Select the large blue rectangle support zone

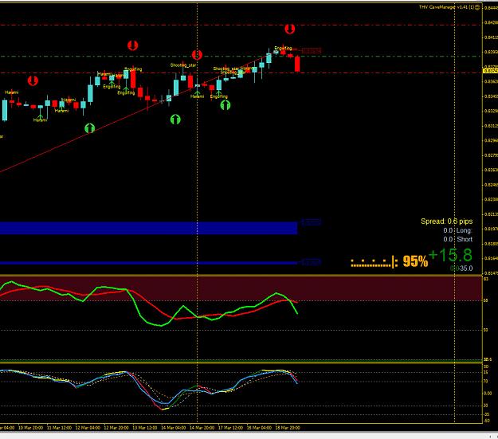(149, 228)
